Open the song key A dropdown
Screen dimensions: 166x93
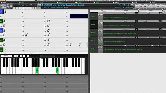pos(123,8)
